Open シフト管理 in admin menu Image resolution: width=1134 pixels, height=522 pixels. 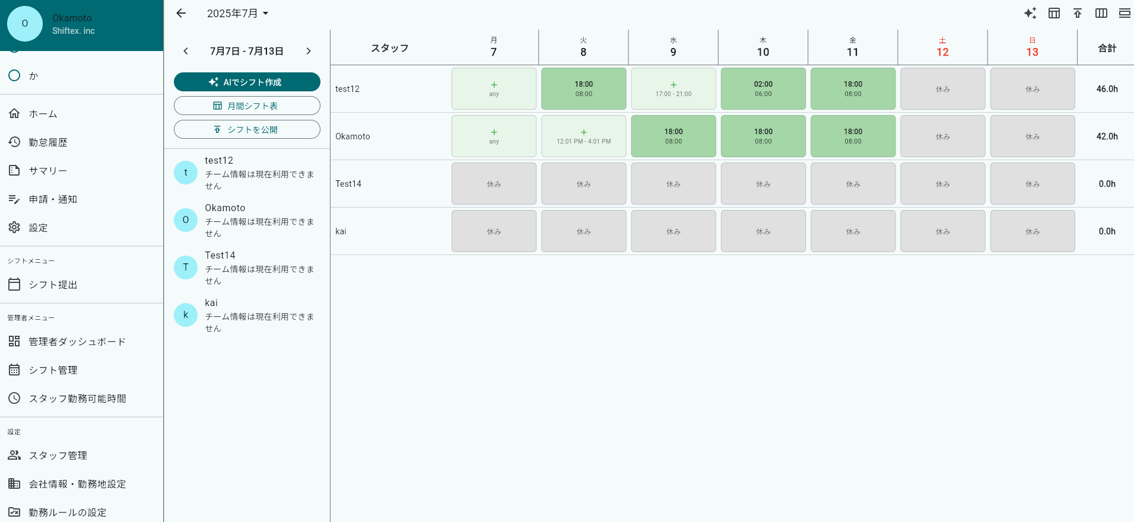pyautogui.click(x=53, y=370)
